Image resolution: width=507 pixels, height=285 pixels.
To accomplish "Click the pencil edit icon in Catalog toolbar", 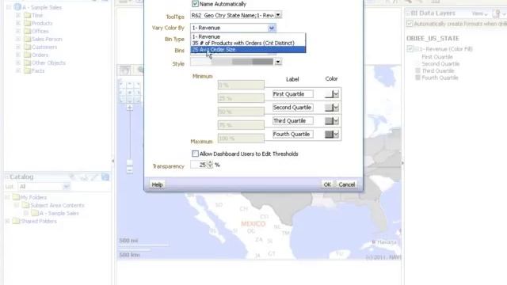I will tap(94, 177).
